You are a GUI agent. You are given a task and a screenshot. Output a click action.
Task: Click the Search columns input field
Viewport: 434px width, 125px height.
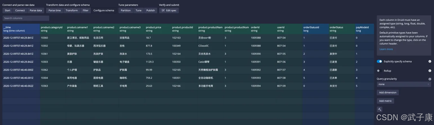(x=26, y=18)
